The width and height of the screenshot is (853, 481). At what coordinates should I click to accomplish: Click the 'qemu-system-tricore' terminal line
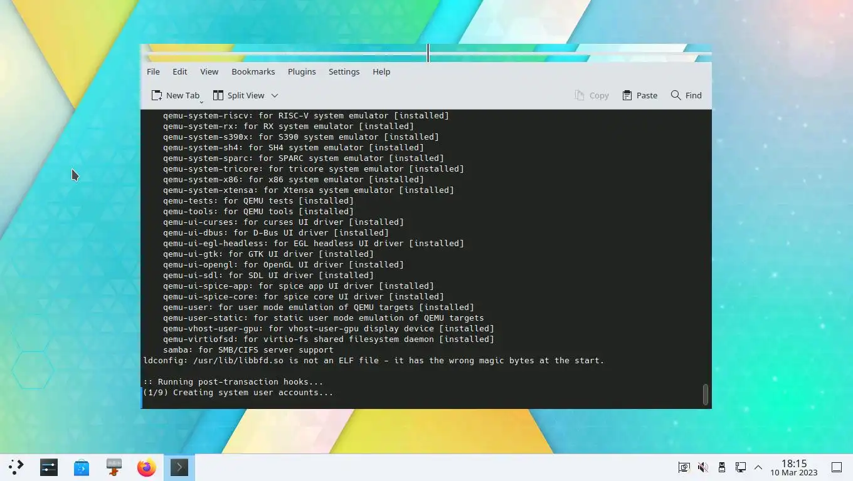coord(314,169)
